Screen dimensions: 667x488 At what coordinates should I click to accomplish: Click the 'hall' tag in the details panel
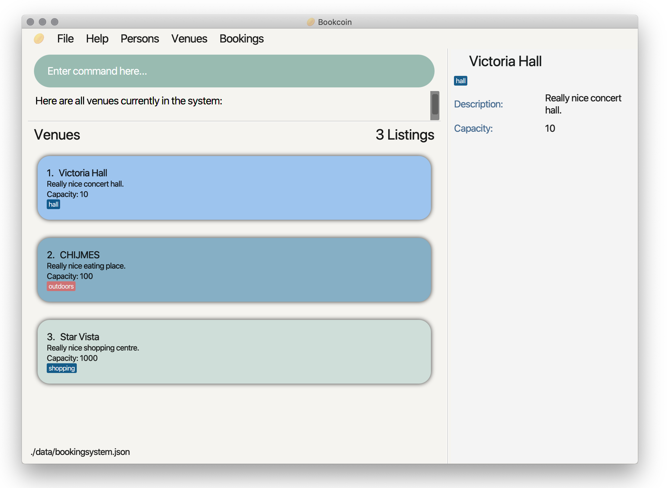click(x=460, y=81)
